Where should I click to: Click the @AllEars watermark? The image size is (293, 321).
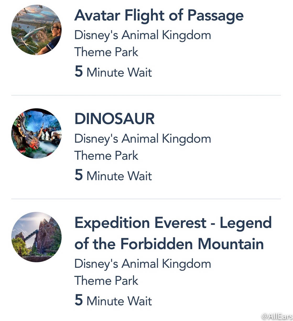coord(277,316)
